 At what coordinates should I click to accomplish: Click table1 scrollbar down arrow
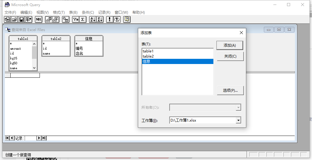coord(34,68)
